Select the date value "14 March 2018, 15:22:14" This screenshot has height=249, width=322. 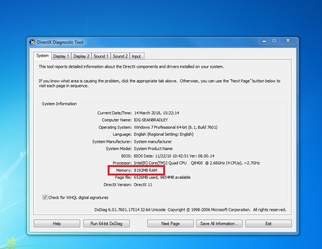coord(157,113)
